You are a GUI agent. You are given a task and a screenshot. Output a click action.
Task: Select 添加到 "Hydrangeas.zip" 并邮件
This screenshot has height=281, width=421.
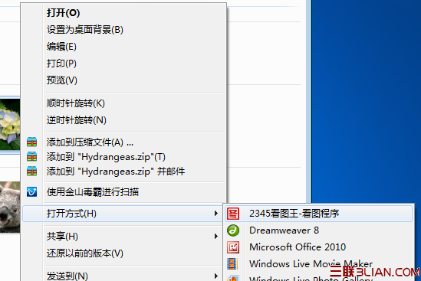pyautogui.click(x=123, y=171)
